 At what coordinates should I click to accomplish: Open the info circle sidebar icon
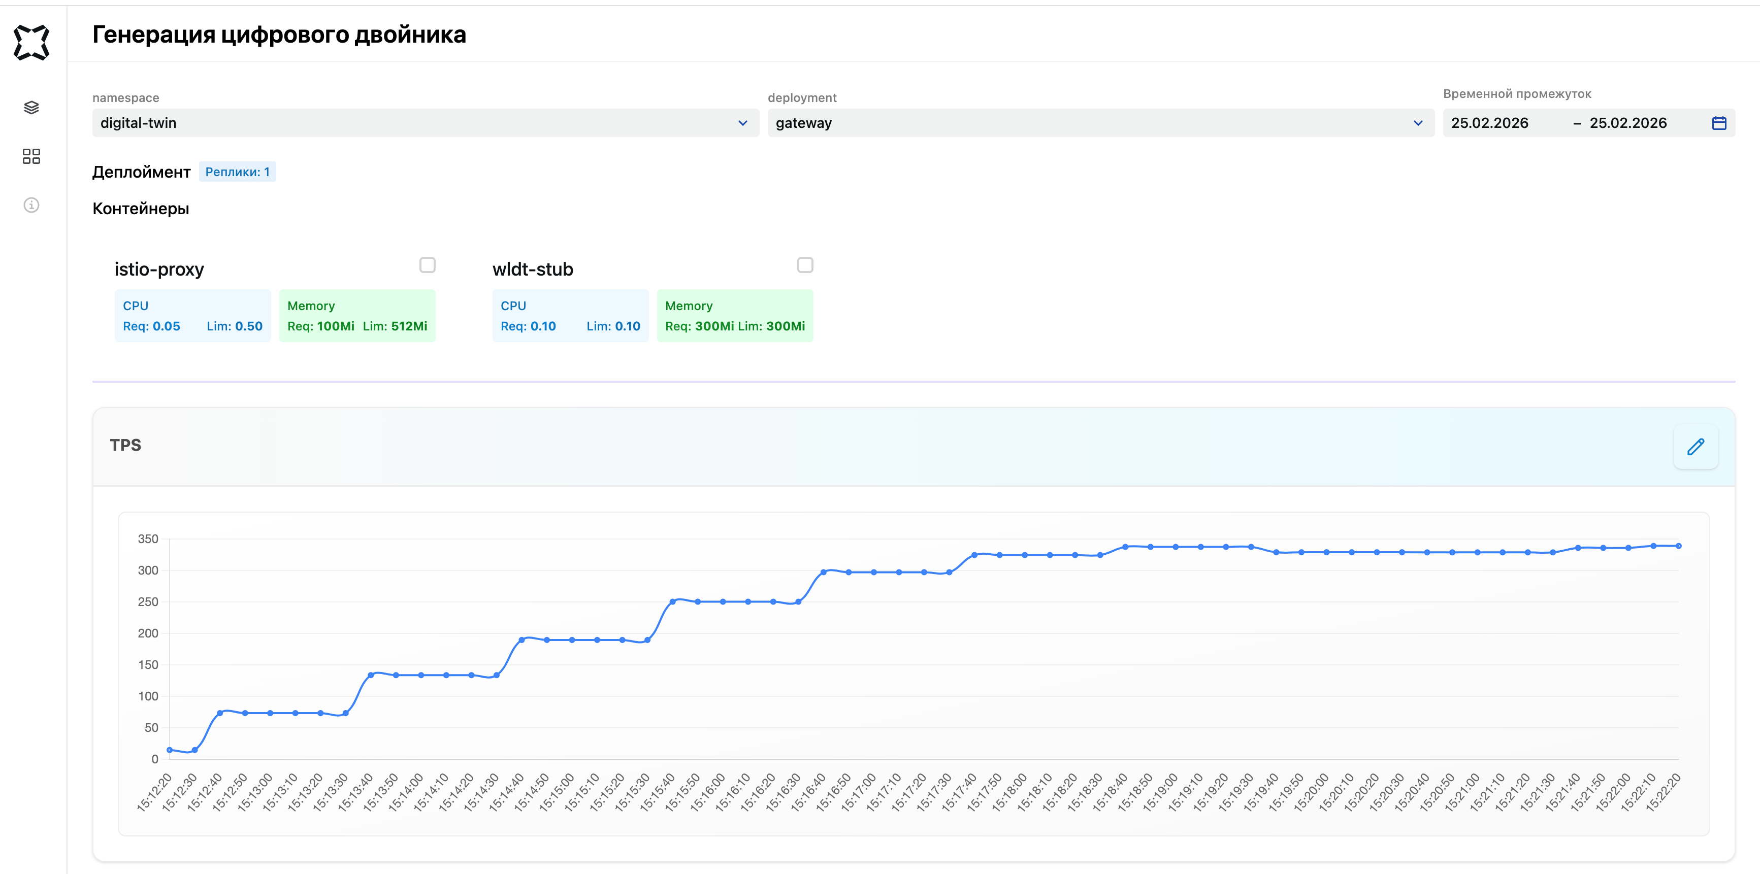(x=31, y=205)
